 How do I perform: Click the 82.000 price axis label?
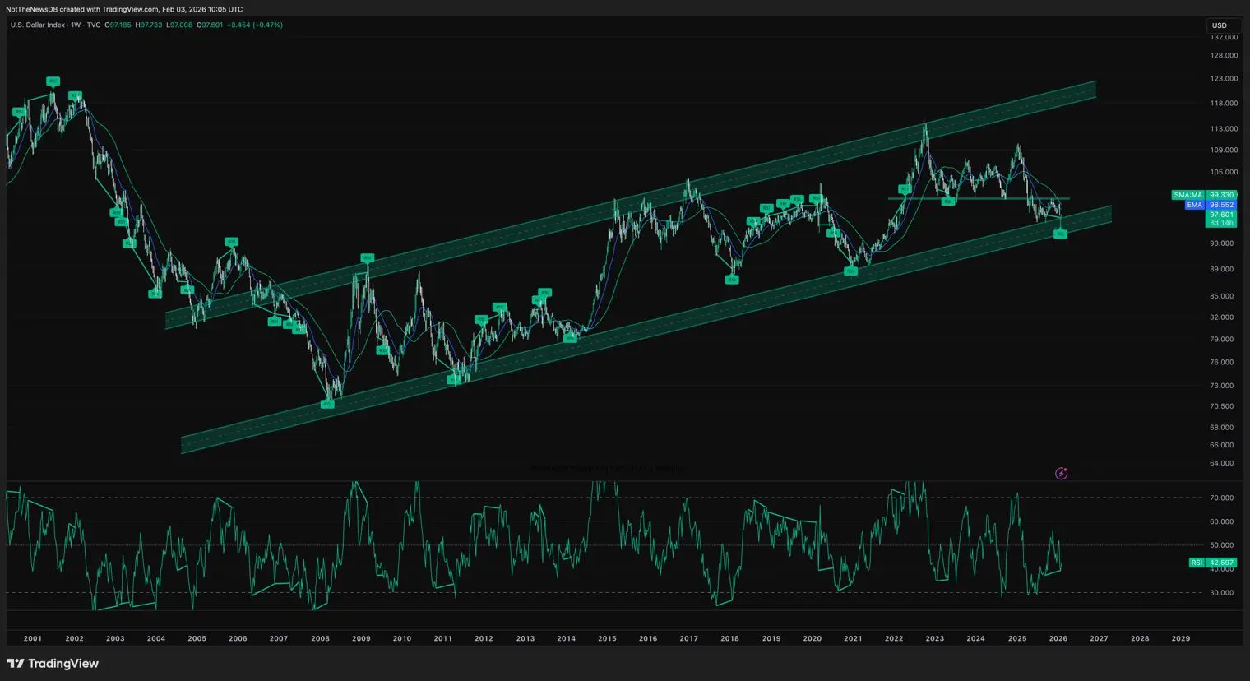pyautogui.click(x=1221, y=317)
